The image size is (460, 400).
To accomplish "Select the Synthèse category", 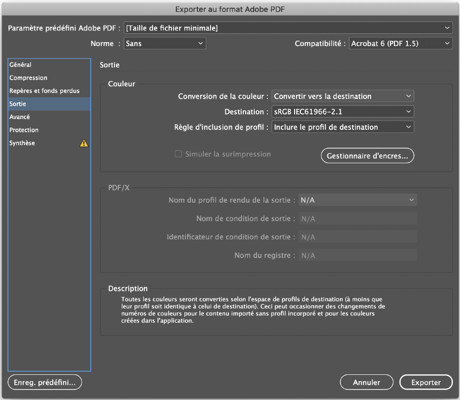I will pyautogui.click(x=49, y=143).
